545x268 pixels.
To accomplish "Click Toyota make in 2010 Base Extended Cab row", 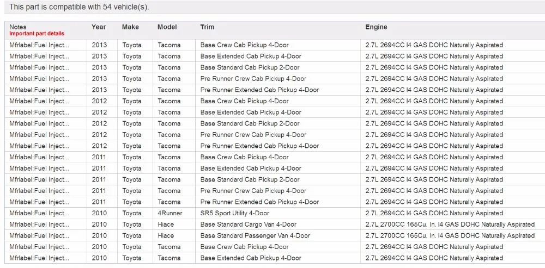I will (132, 258).
